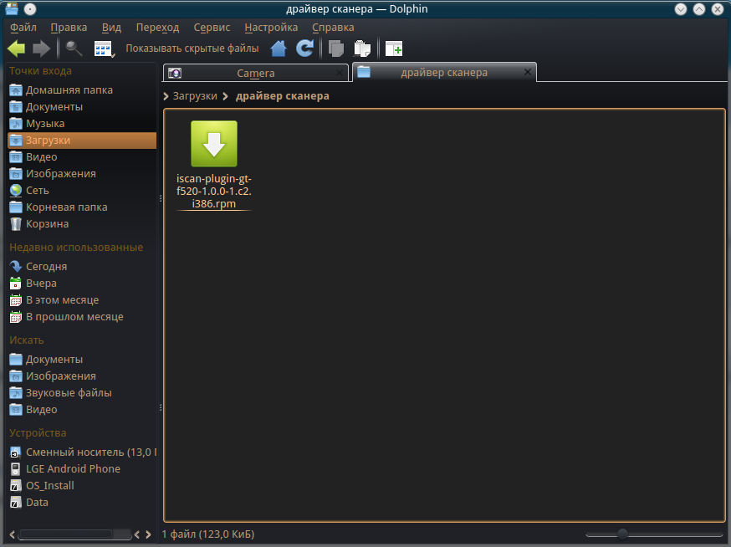
Task: Open the Справка menu
Action: click(333, 28)
